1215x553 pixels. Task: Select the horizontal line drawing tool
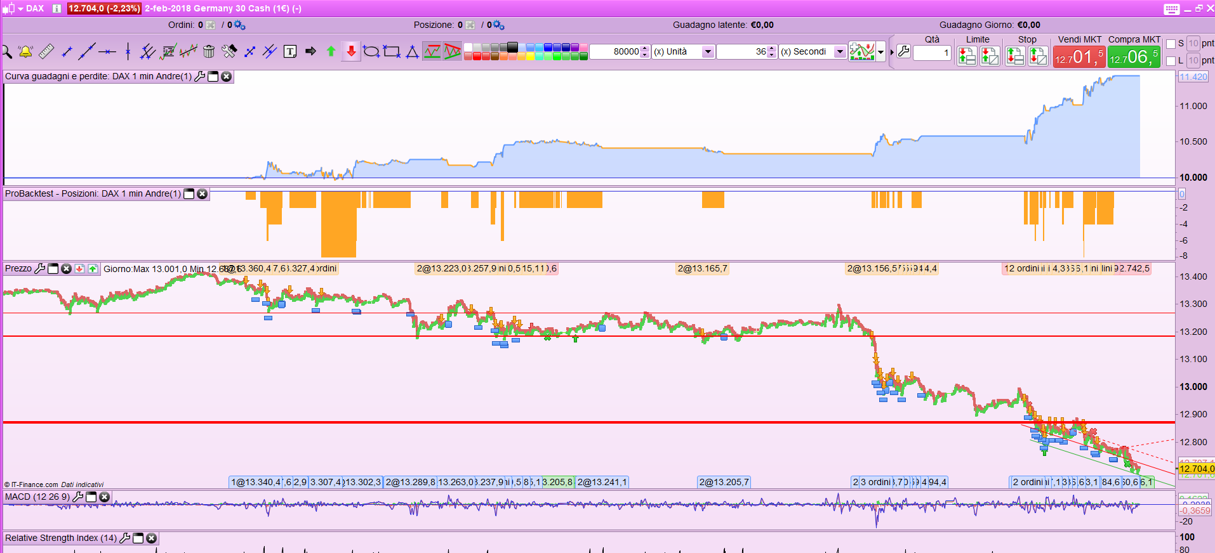tap(107, 52)
